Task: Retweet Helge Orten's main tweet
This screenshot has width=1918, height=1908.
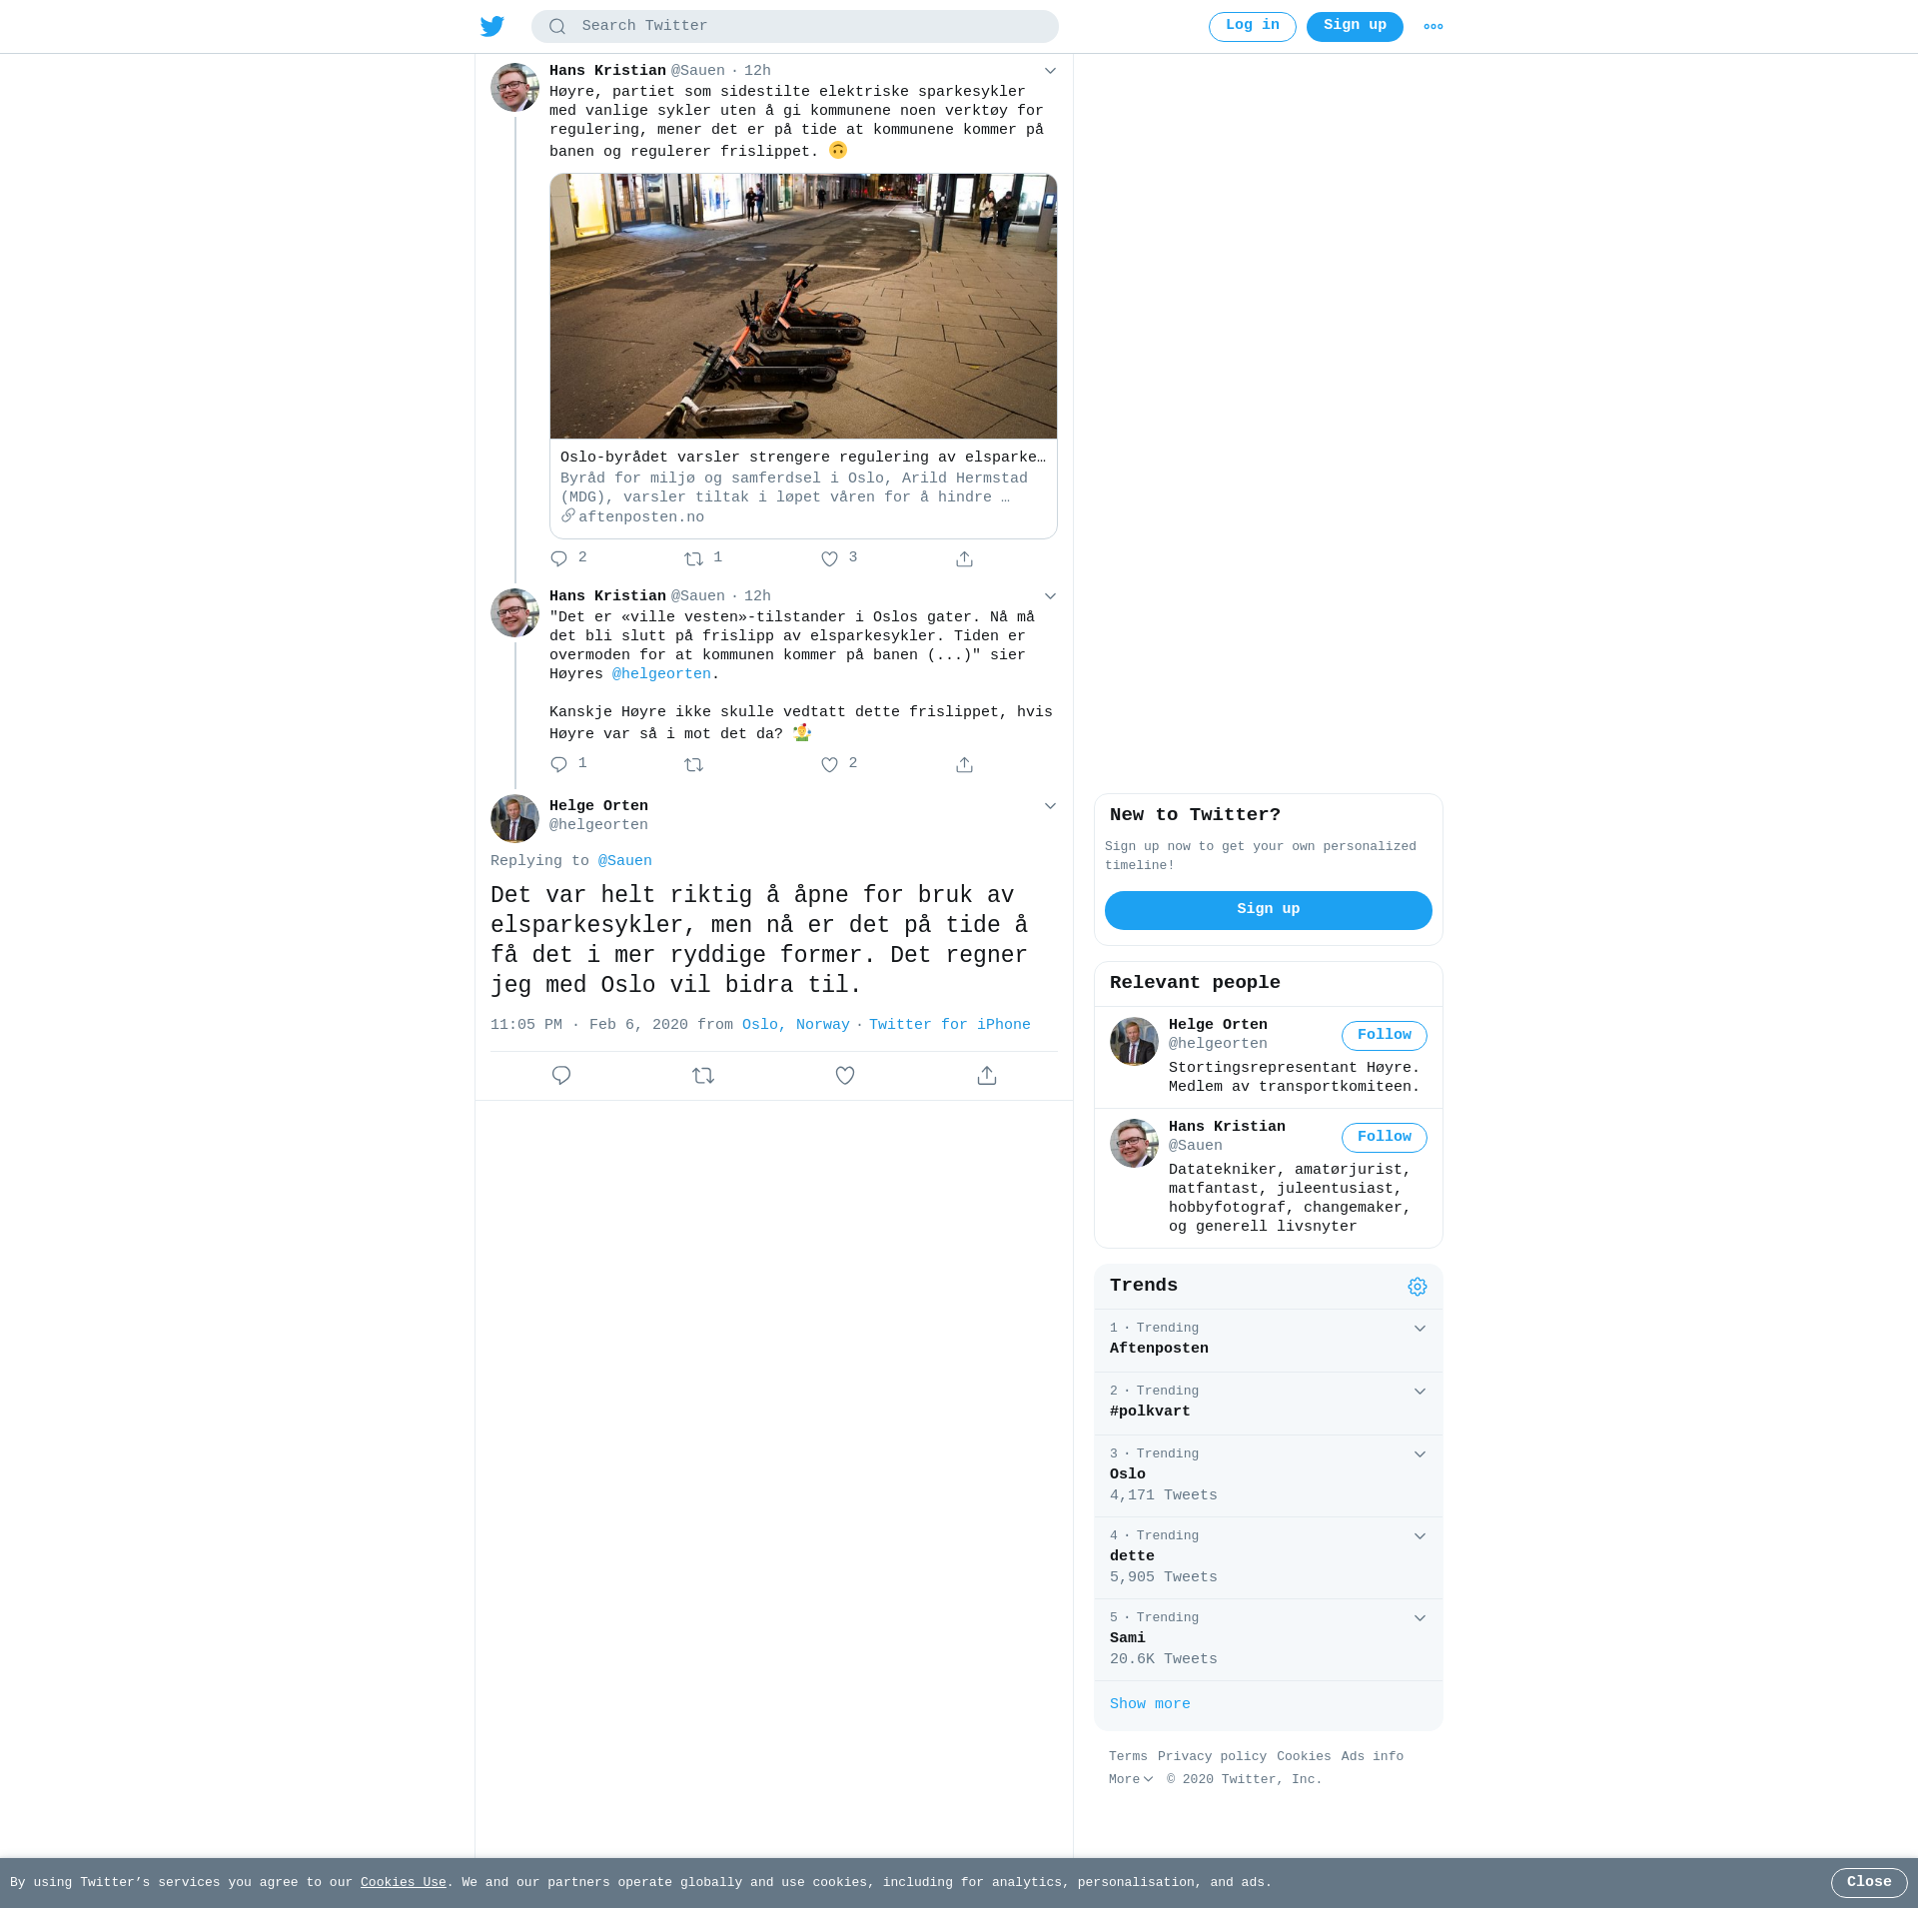Action: (703, 1076)
